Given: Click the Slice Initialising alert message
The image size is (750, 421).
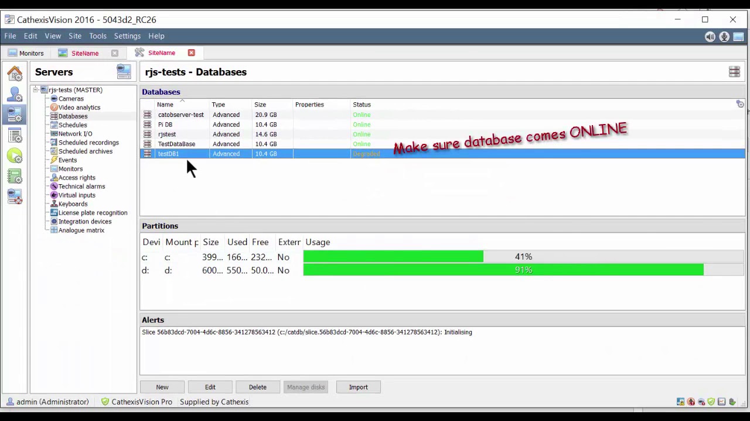Looking at the screenshot, I should pyautogui.click(x=306, y=332).
